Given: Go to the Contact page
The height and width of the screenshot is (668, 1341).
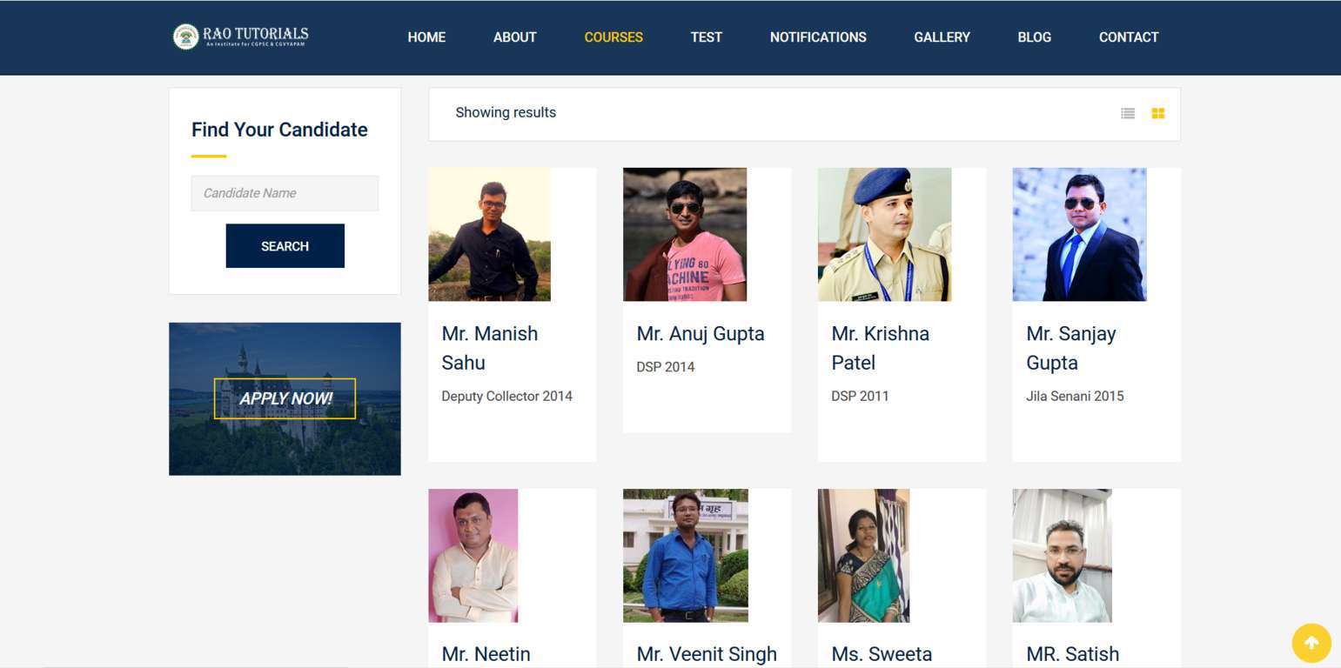Looking at the screenshot, I should 1128,37.
